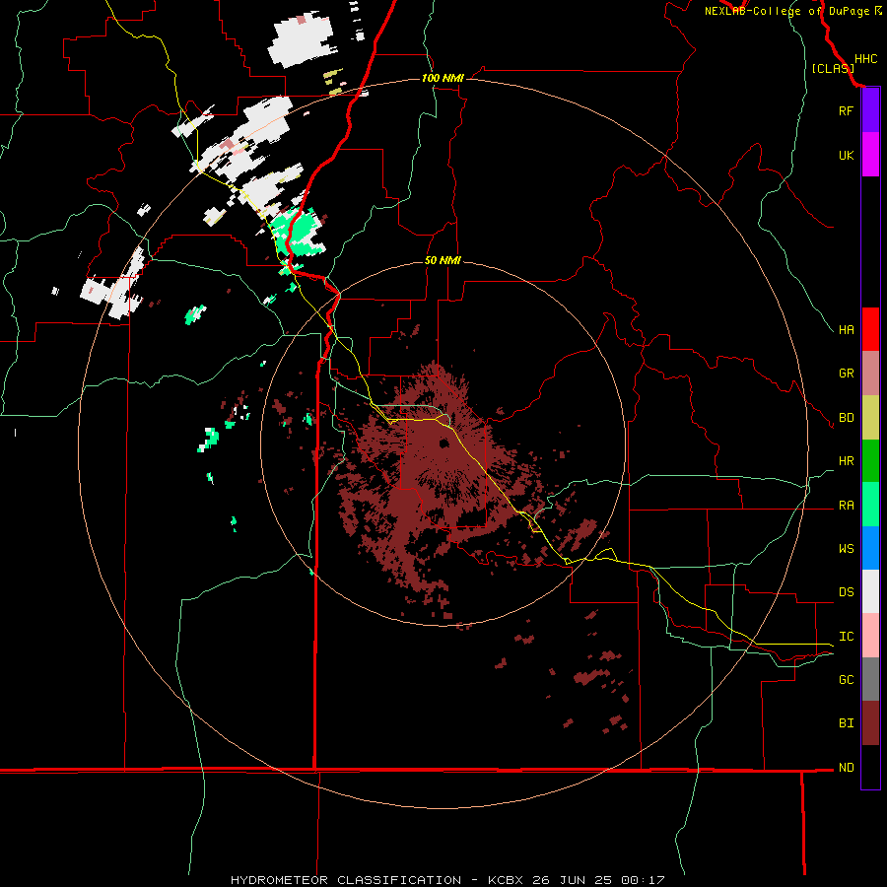The height and width of the screenshot is (887, 887).
Task: Select the olive yellow BD legend swatch
Action: (870, 418)
